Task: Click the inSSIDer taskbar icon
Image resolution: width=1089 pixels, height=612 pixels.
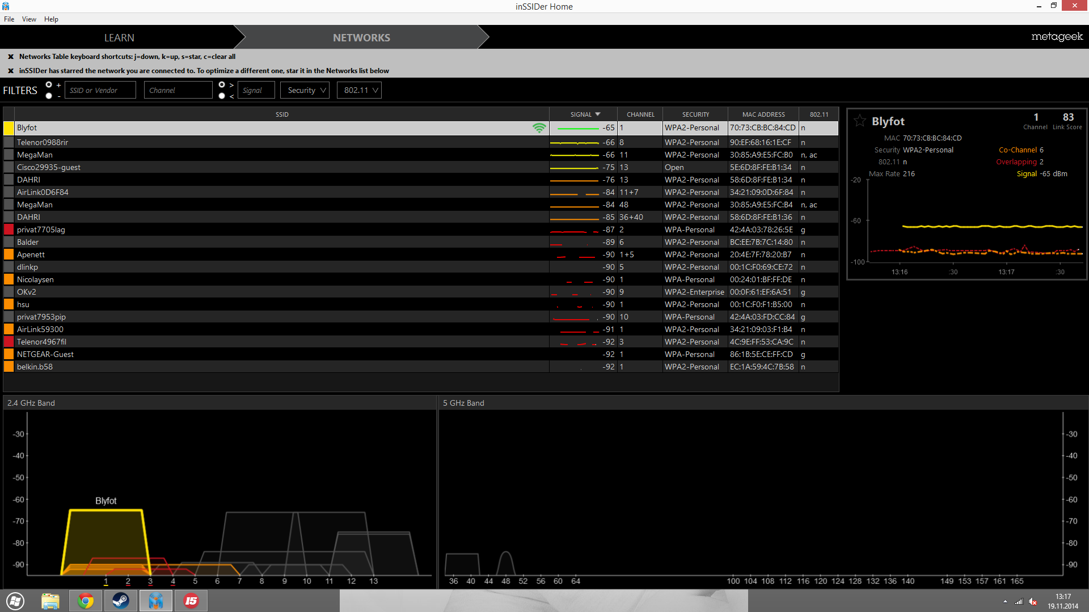Action: pyautogui.click(x=155, y=601)
